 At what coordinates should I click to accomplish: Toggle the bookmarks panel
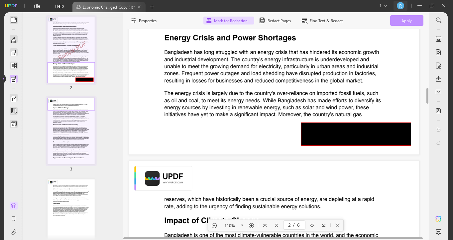(x=14, y=218)
